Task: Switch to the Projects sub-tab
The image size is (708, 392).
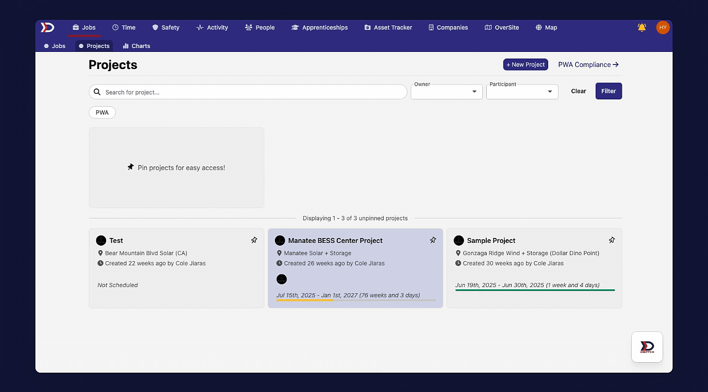Action: point(94,46)
